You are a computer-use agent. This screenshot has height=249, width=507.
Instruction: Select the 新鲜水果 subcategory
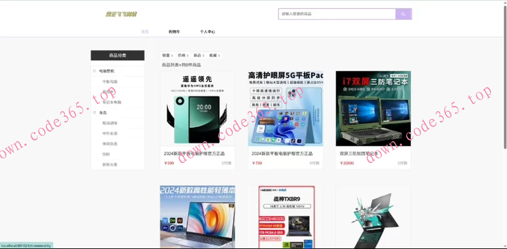(110, 164)
